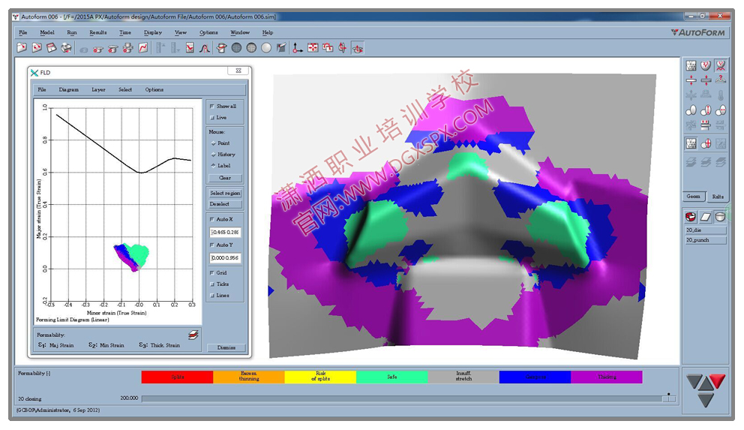744x430 pixels.
Task: Click the rotate-about-vertical-axis toolbar icon
Action: (x=343, y=48)
